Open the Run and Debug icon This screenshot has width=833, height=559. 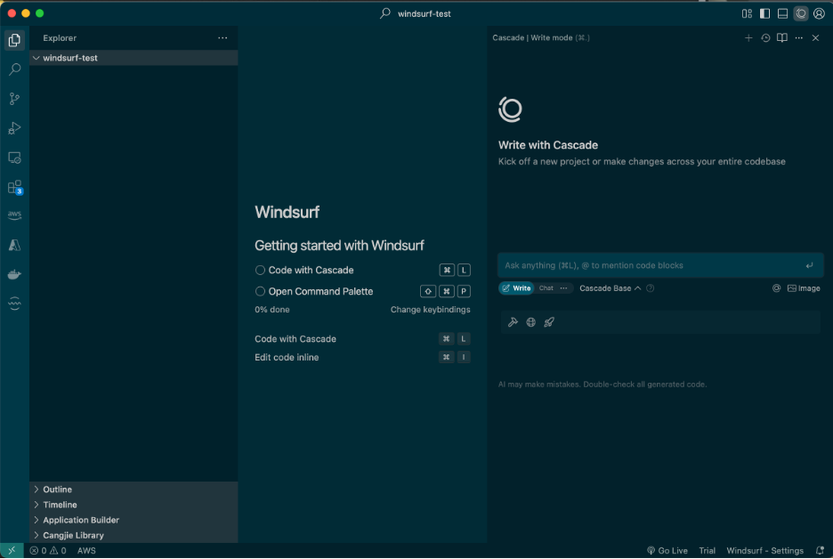click(x=14, y=128)
